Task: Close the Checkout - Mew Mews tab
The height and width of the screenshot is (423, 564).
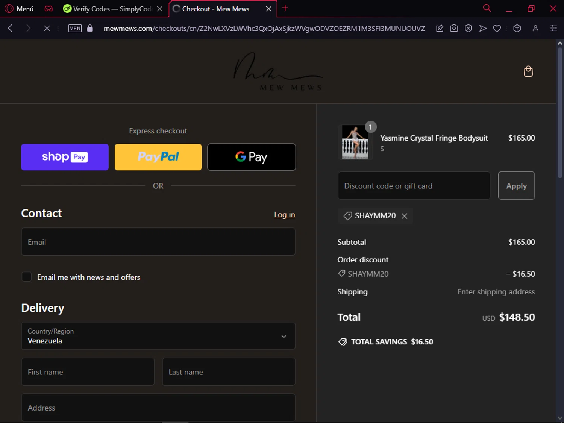Action: [268, 9]
